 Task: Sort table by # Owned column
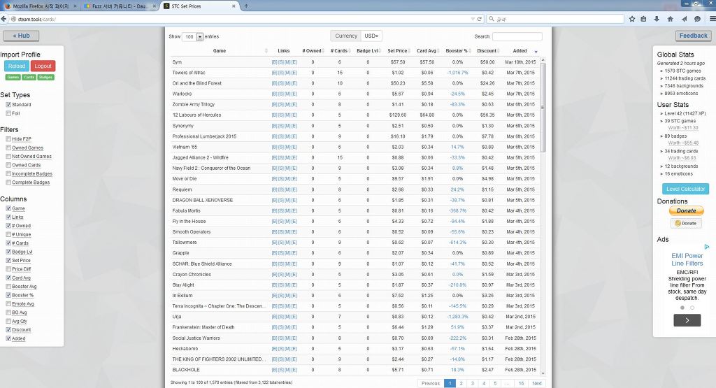(313, 50)
